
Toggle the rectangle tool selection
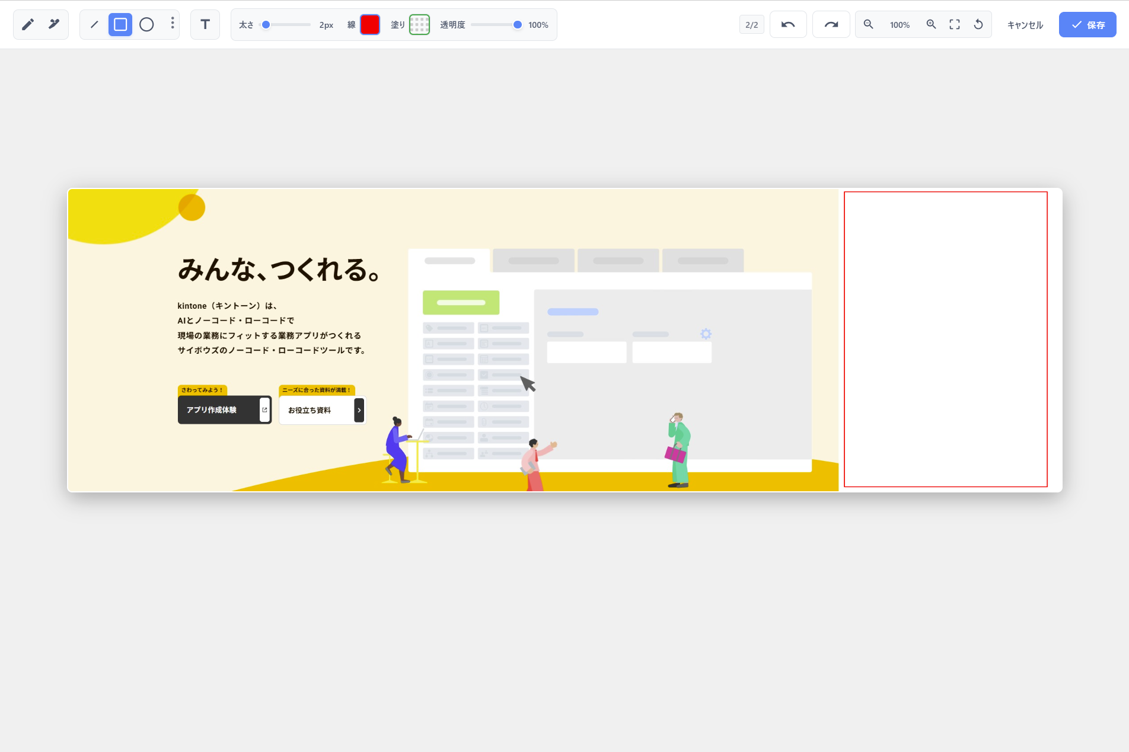[120, 24]
